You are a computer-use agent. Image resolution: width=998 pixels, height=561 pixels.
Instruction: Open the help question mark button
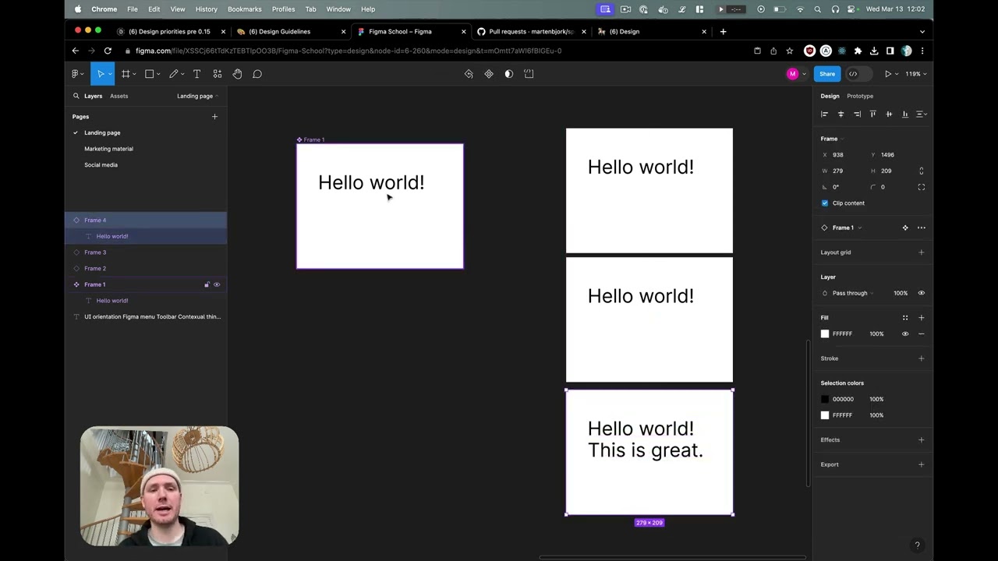(x=917, y=545)
